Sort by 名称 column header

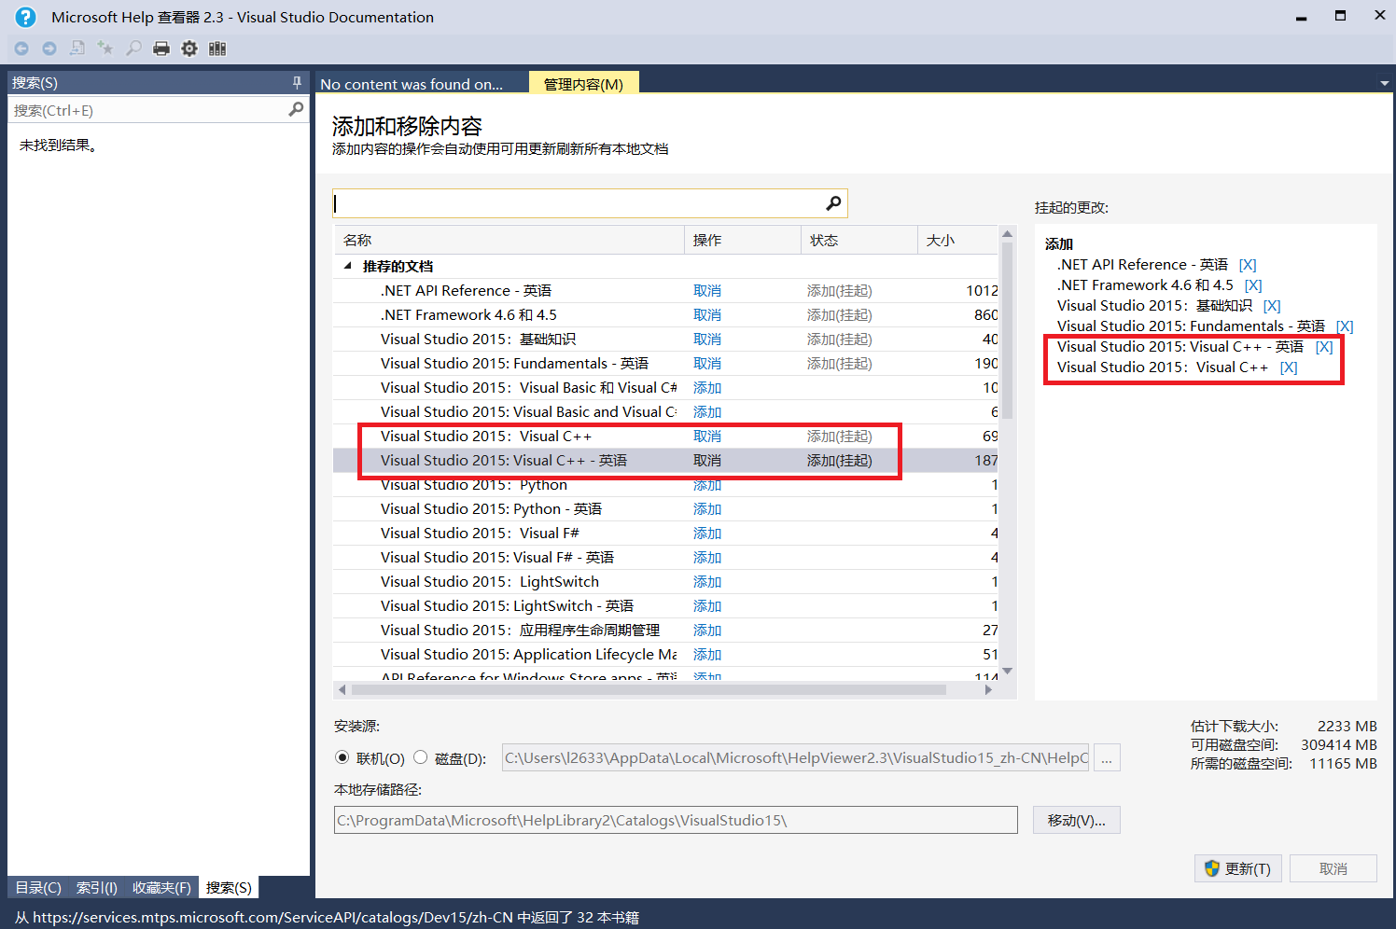click(510, 240)
